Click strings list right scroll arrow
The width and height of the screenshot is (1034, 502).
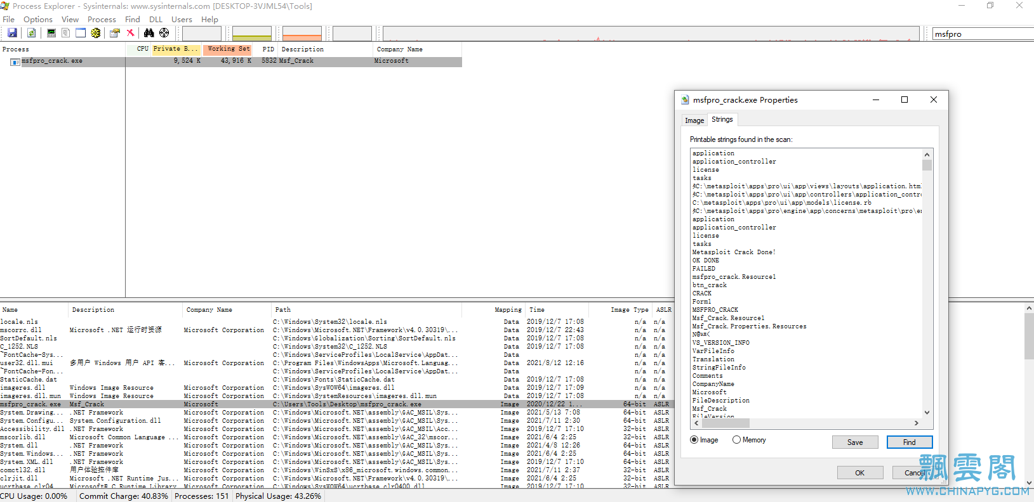coord(916,423)
